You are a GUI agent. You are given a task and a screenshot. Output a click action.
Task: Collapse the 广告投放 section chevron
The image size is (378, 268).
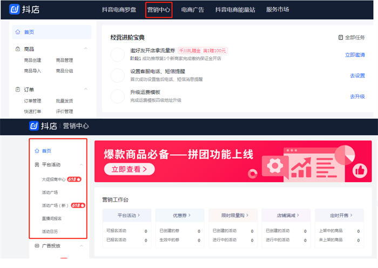(x=81, y=245)
